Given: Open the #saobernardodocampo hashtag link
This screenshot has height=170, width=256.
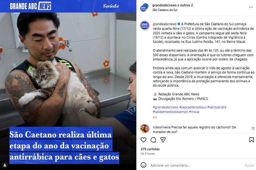Looking at the screenshot, I should [x=170, y=112].
